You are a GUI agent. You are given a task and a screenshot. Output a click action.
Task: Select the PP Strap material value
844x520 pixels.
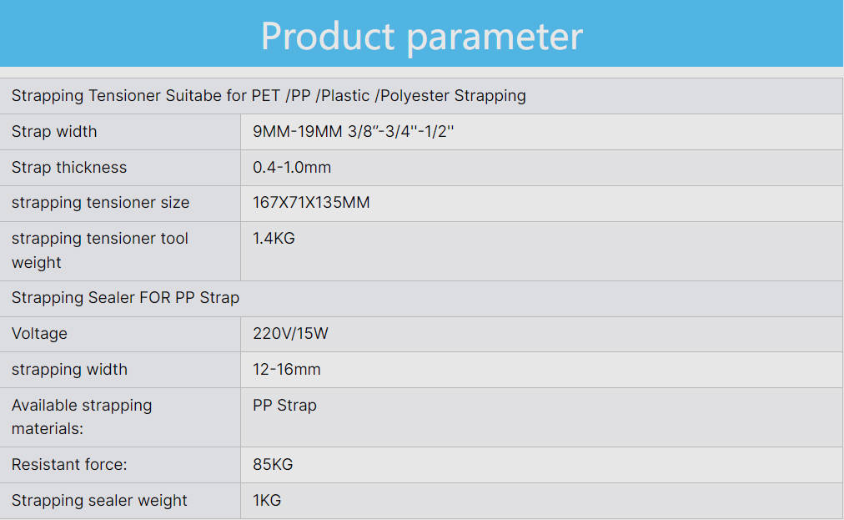pyautogui.click(x=284, y=406)
